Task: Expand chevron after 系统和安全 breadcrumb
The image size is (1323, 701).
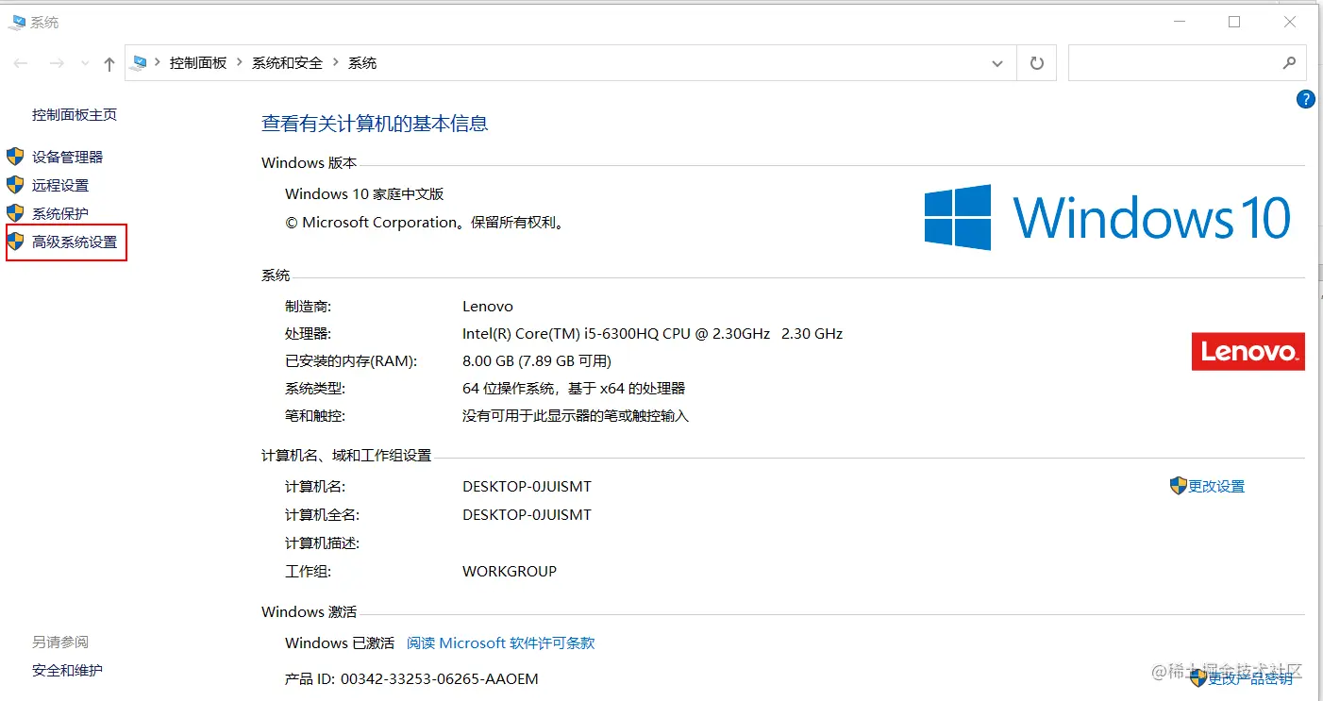Action: tap(336, 63)
